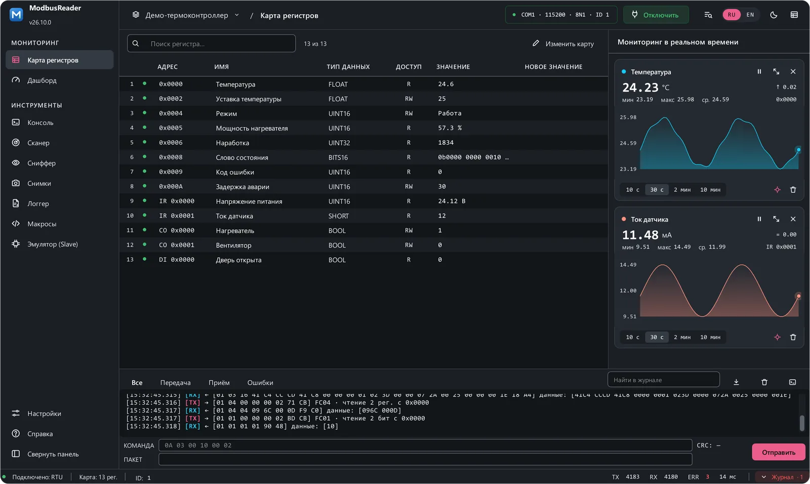Viewport: 810px width, 484px height.
Task: Click the search-list icon in top bar
Action: tap(708, 15)
